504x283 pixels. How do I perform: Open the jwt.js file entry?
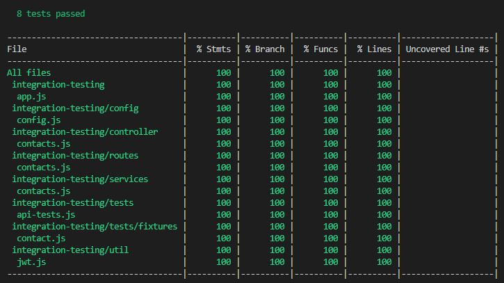point(31,261)
